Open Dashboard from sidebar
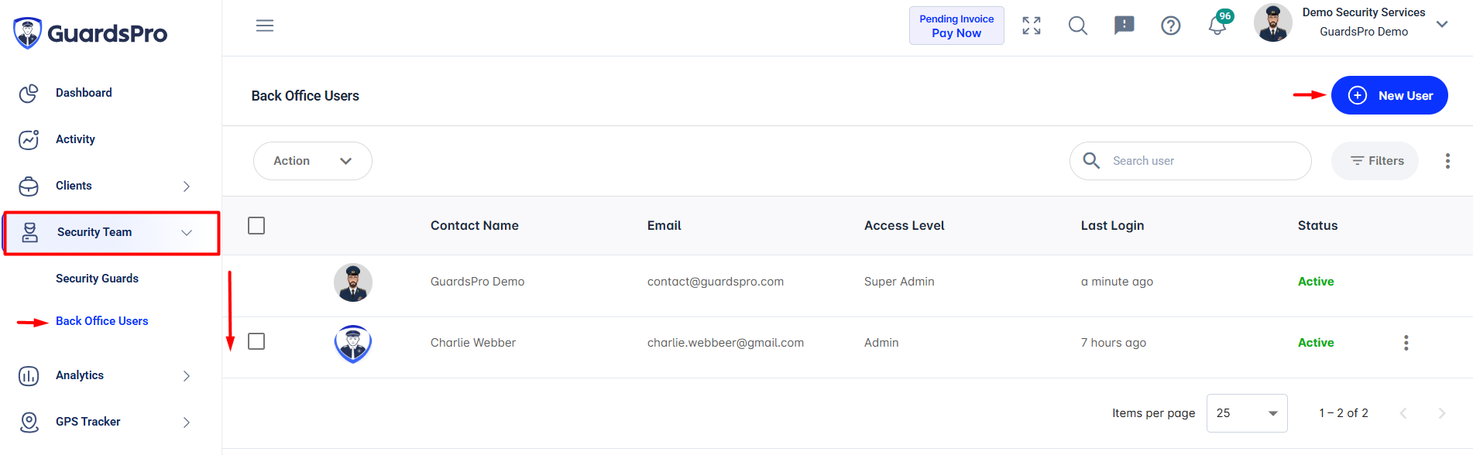This screenshot has width=1473, height=455. click(x=84, y=93)
